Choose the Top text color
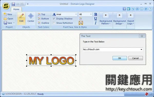 click(42, 14)
